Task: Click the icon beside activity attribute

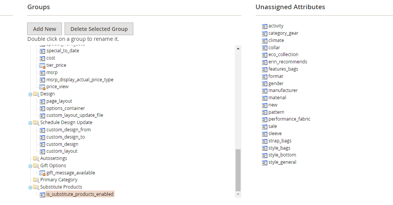Action: point(265,26)
